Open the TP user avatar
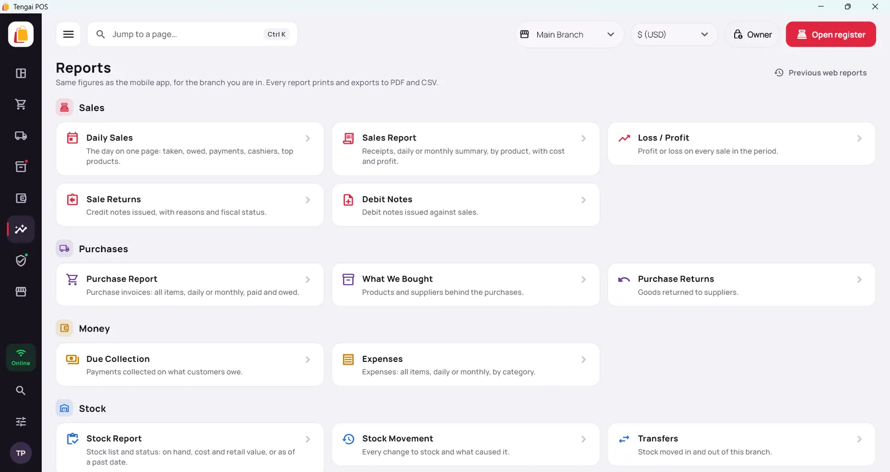The height and width of the screenshot is (472, 890). tap(21, 453)
